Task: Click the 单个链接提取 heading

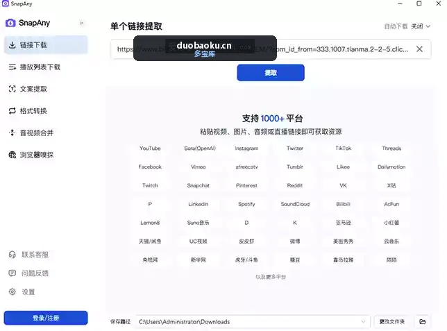Action: pos(136,26)
